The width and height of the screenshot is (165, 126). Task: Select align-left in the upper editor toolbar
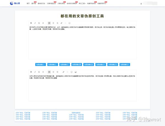coord(49,23)
